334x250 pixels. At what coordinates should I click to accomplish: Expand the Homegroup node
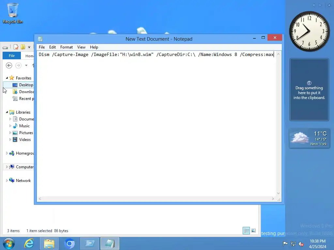7,153
